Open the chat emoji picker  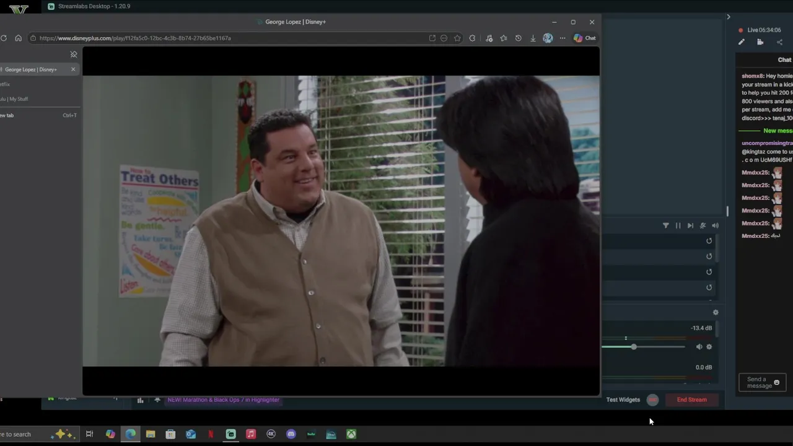tap(777, 382)
